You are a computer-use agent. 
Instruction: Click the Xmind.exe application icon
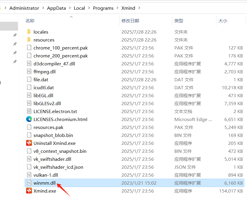29,191
